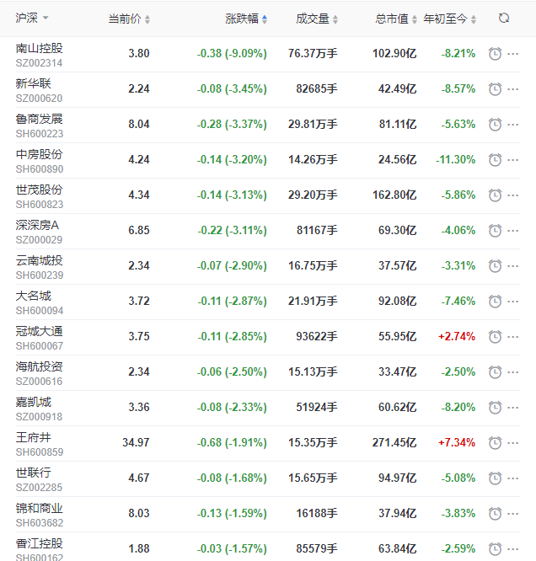Sort by 当前价 column

[x=129, y=19]
